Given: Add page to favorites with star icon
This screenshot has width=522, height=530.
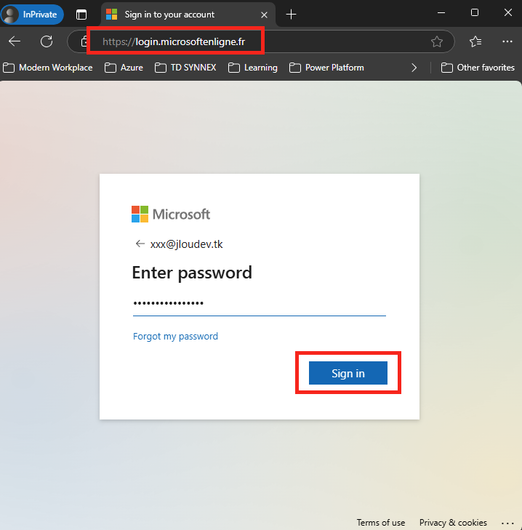Looking at the screenshot, I should [x=437, y=41].
